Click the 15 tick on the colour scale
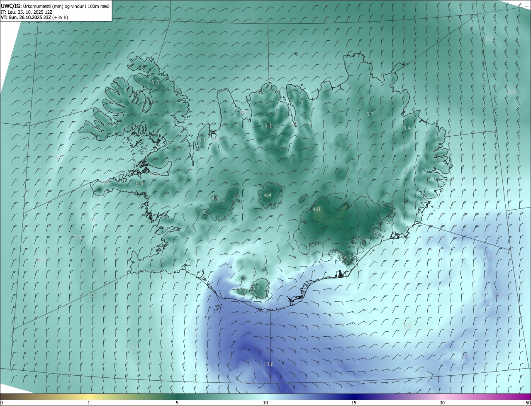This screenshot has height=406, width=531. [x=354, y=403]
